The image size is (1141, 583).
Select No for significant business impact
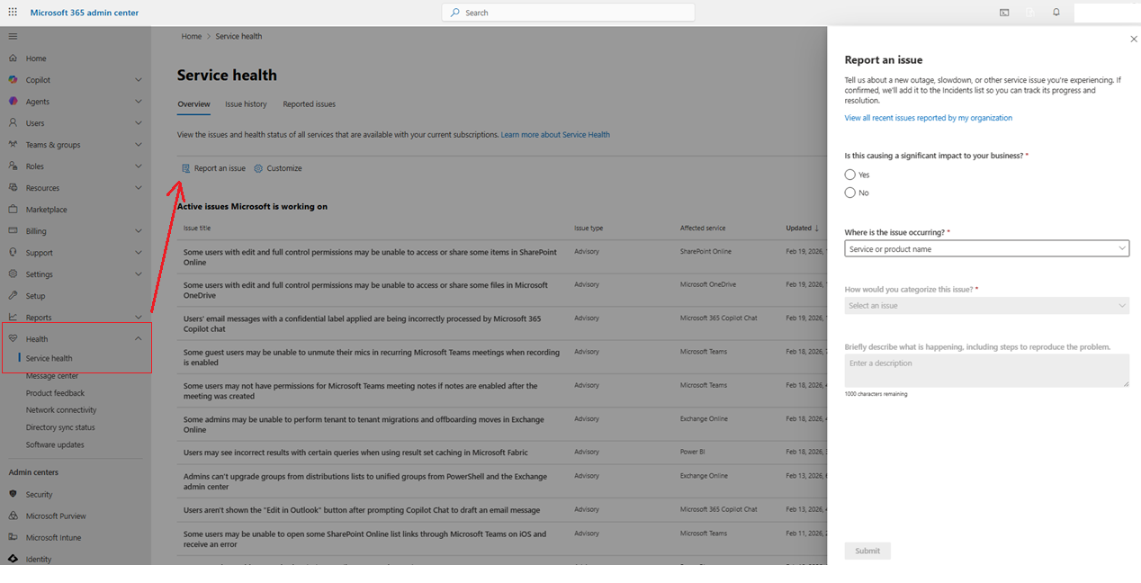850,193
